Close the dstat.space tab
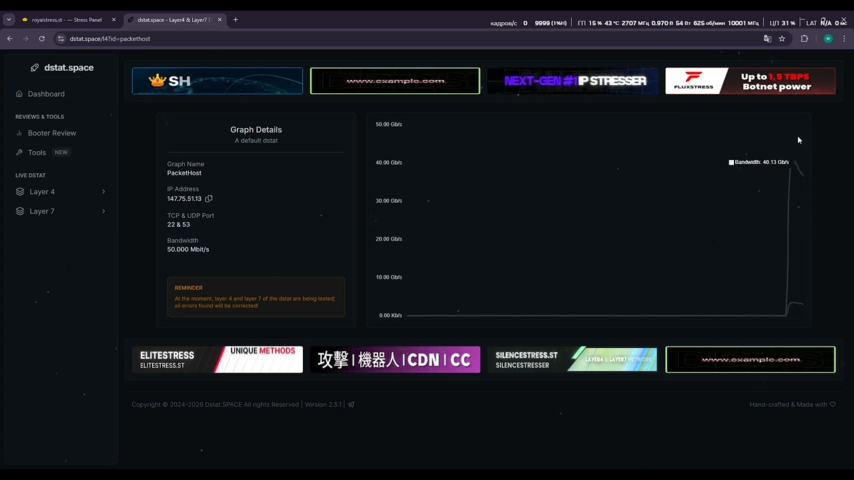Viewport: 854px width, 480px height. point(220,20)
